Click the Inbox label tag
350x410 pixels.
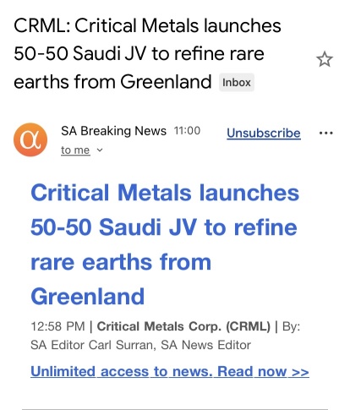tap(237, 83)
